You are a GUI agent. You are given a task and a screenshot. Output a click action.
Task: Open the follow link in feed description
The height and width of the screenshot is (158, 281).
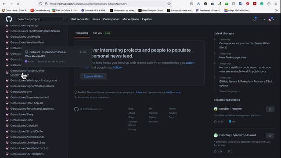(117, 67)
